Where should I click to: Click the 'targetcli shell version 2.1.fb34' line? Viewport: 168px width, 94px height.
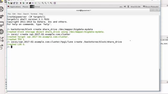point(28,19)
